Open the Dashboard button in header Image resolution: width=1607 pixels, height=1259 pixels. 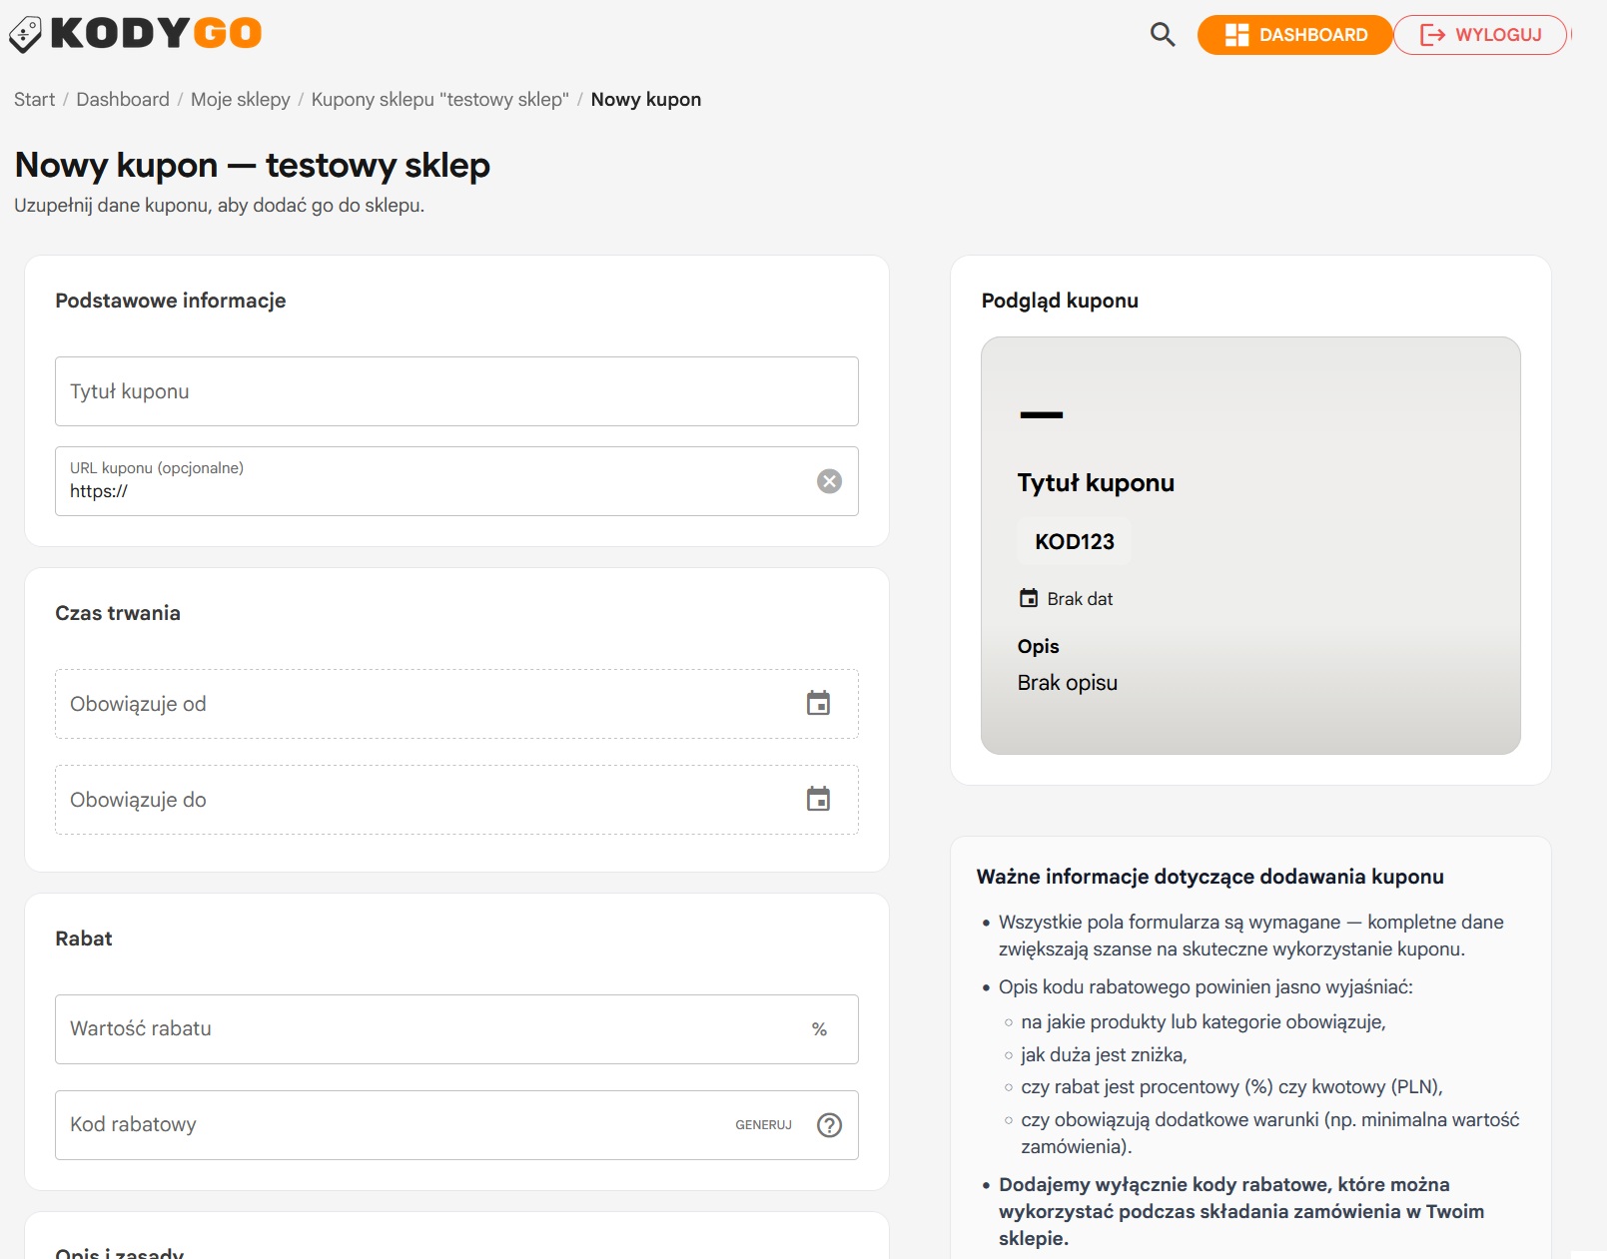pyautogui.click(x=1294, y=35)
